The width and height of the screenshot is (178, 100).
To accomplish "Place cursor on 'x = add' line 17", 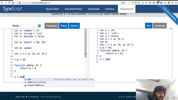I will click(x=19, y=77).
